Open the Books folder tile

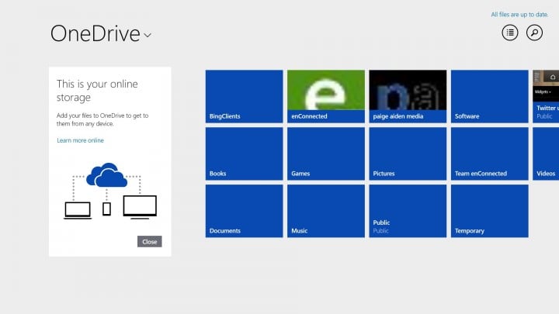(x=245, y=154)
